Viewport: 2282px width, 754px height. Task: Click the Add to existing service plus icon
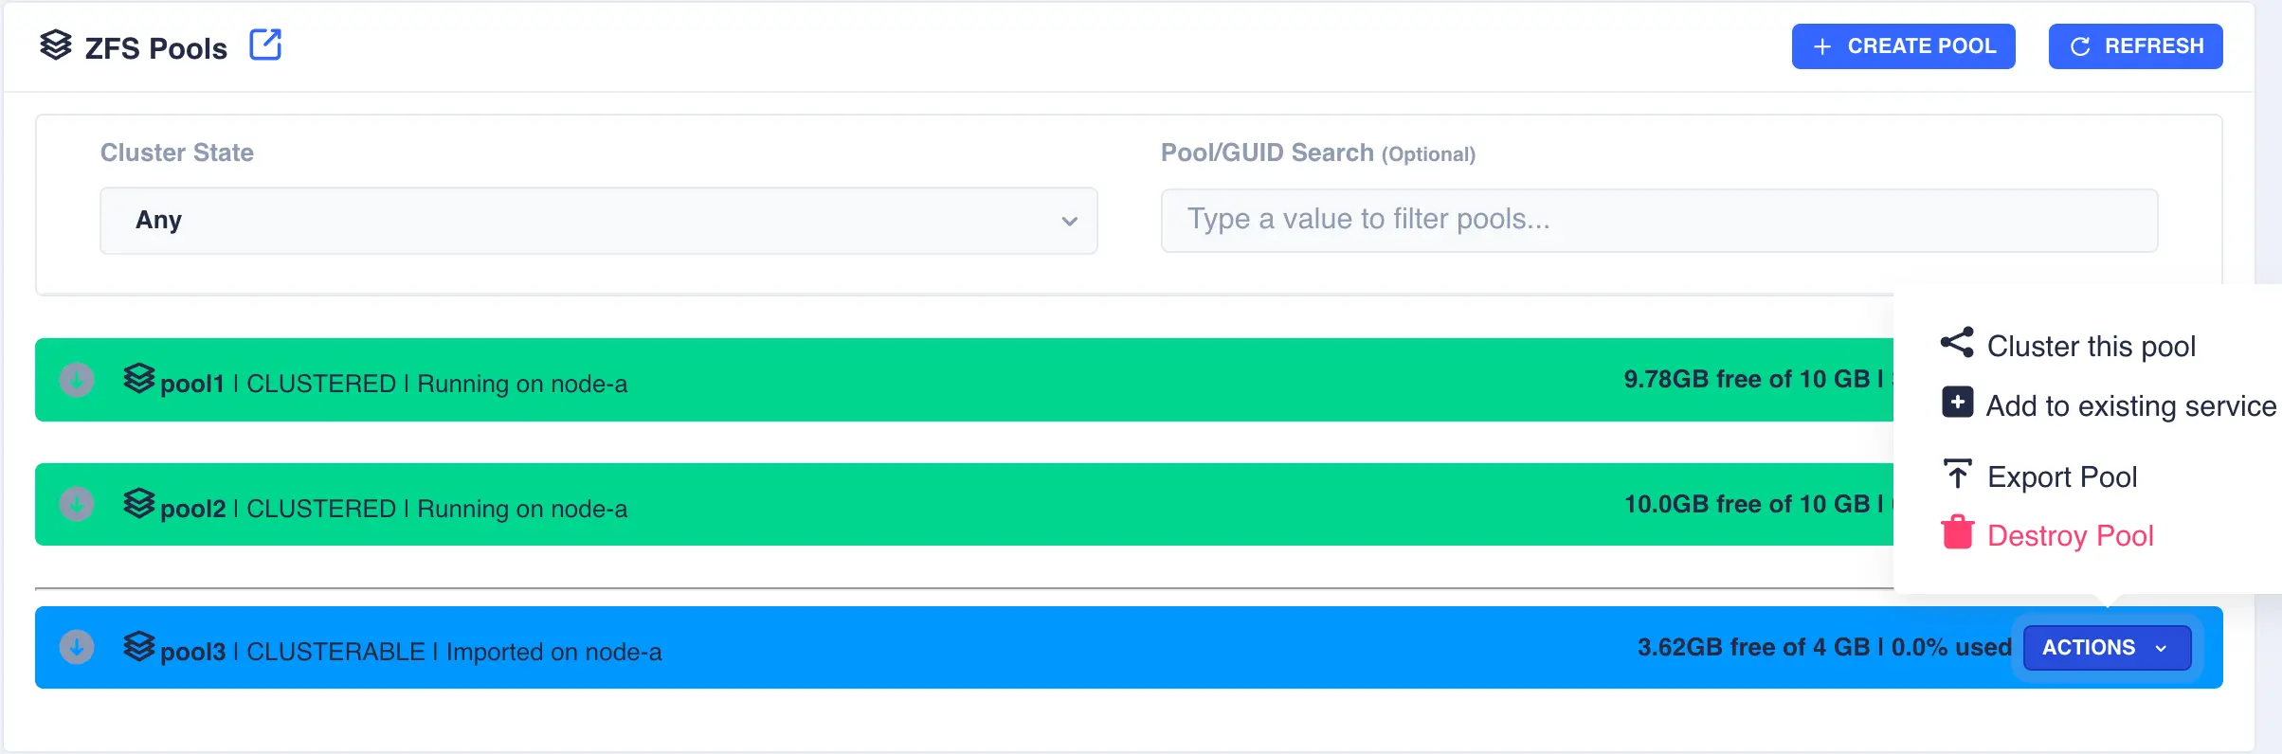[1957, 403]
